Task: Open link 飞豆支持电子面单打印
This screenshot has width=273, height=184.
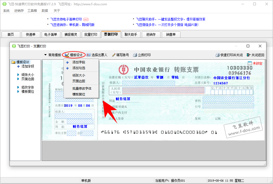Action: tap(66, 19)
